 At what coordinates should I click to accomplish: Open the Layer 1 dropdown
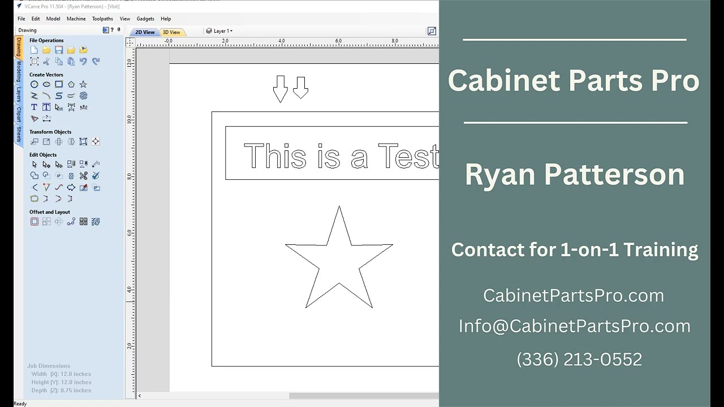point(219,31)
